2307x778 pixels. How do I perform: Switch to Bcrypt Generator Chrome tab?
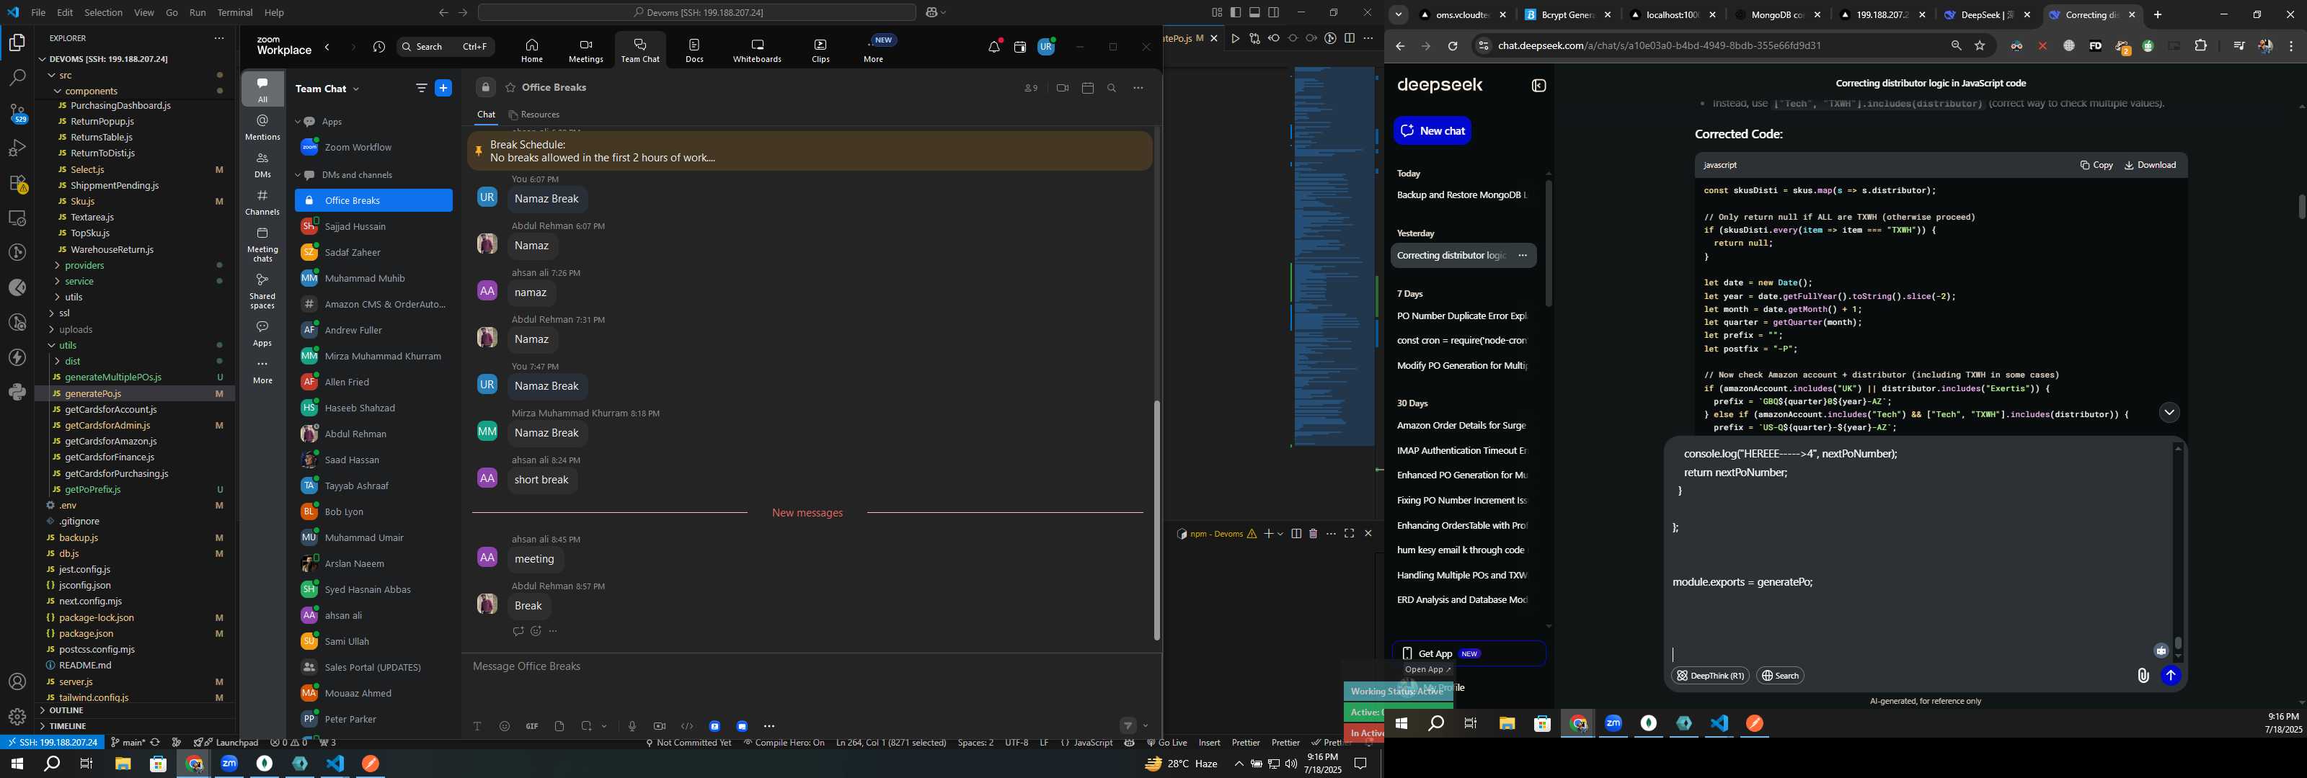coord(1567,15)
